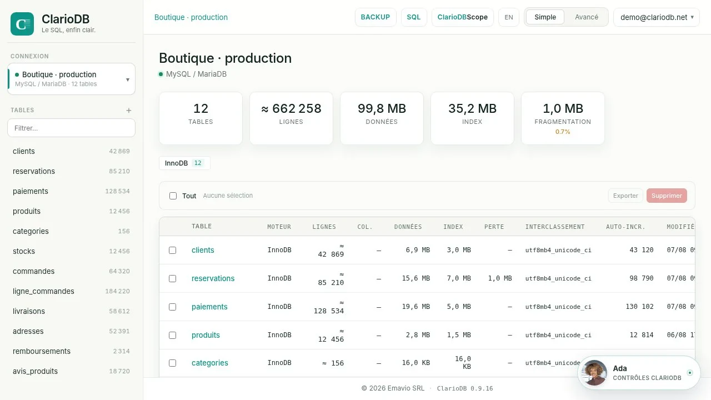Launch ClarioDBScope

coord(463,17)
